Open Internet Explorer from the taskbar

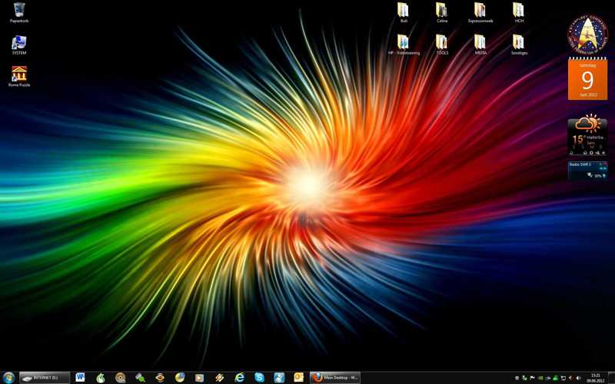(x=239, y=377)
